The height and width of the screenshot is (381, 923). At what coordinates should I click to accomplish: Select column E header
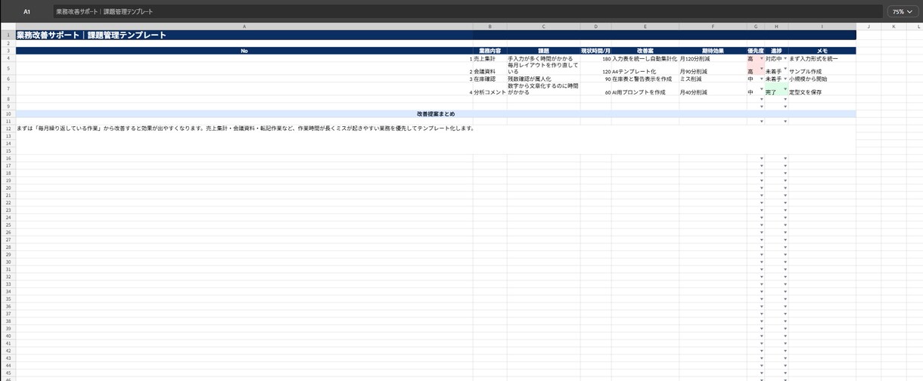click(x=645, y=26)
